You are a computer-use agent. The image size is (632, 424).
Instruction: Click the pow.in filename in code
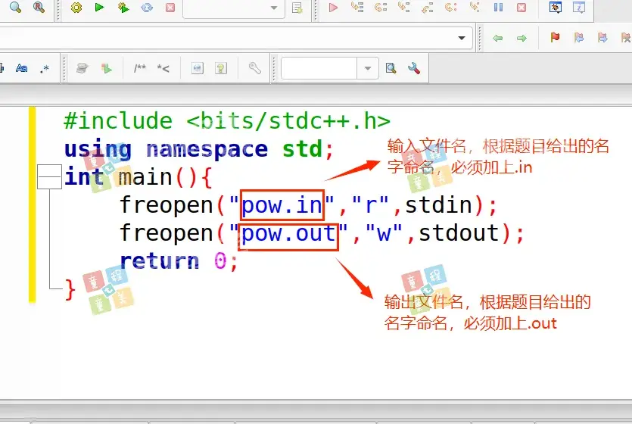(282, 205)
